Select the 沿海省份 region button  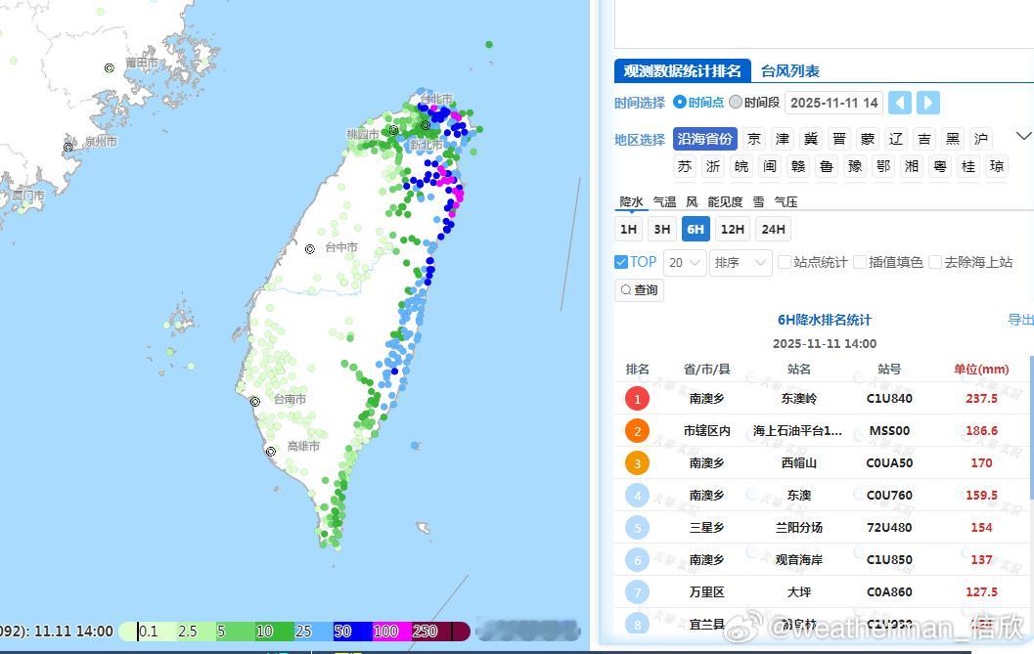tap(705, 139)
